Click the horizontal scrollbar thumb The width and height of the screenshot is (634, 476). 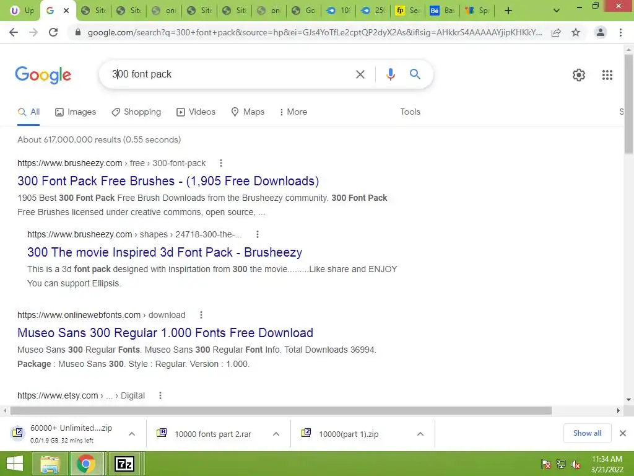coord(281,410)
